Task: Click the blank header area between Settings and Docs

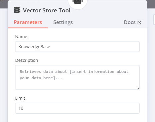Action: 98,22
